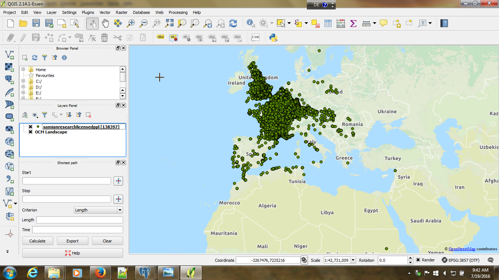Screen dimensions: 499x280
Task: Expand the E:/ drive tree node
Action: [23, 93]
